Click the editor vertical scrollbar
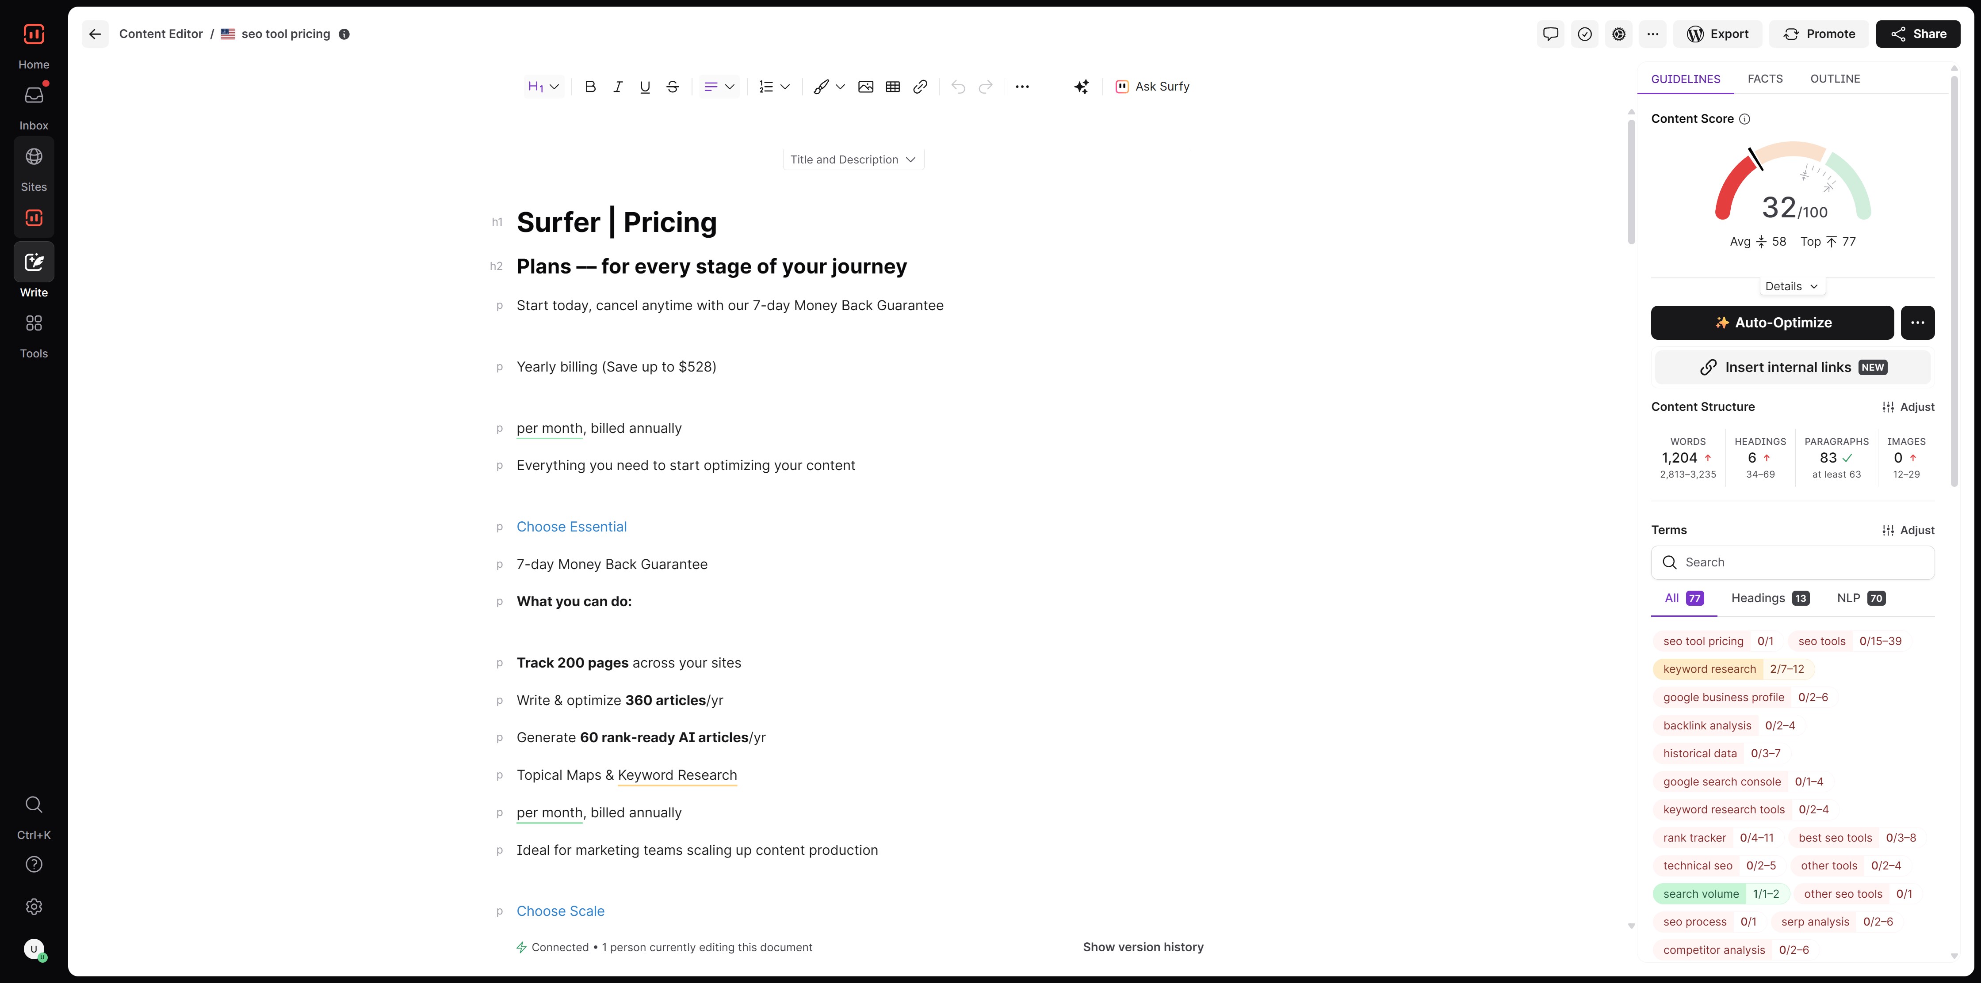The height and width of the screenshot is (983, 1981). [1631, 182]
